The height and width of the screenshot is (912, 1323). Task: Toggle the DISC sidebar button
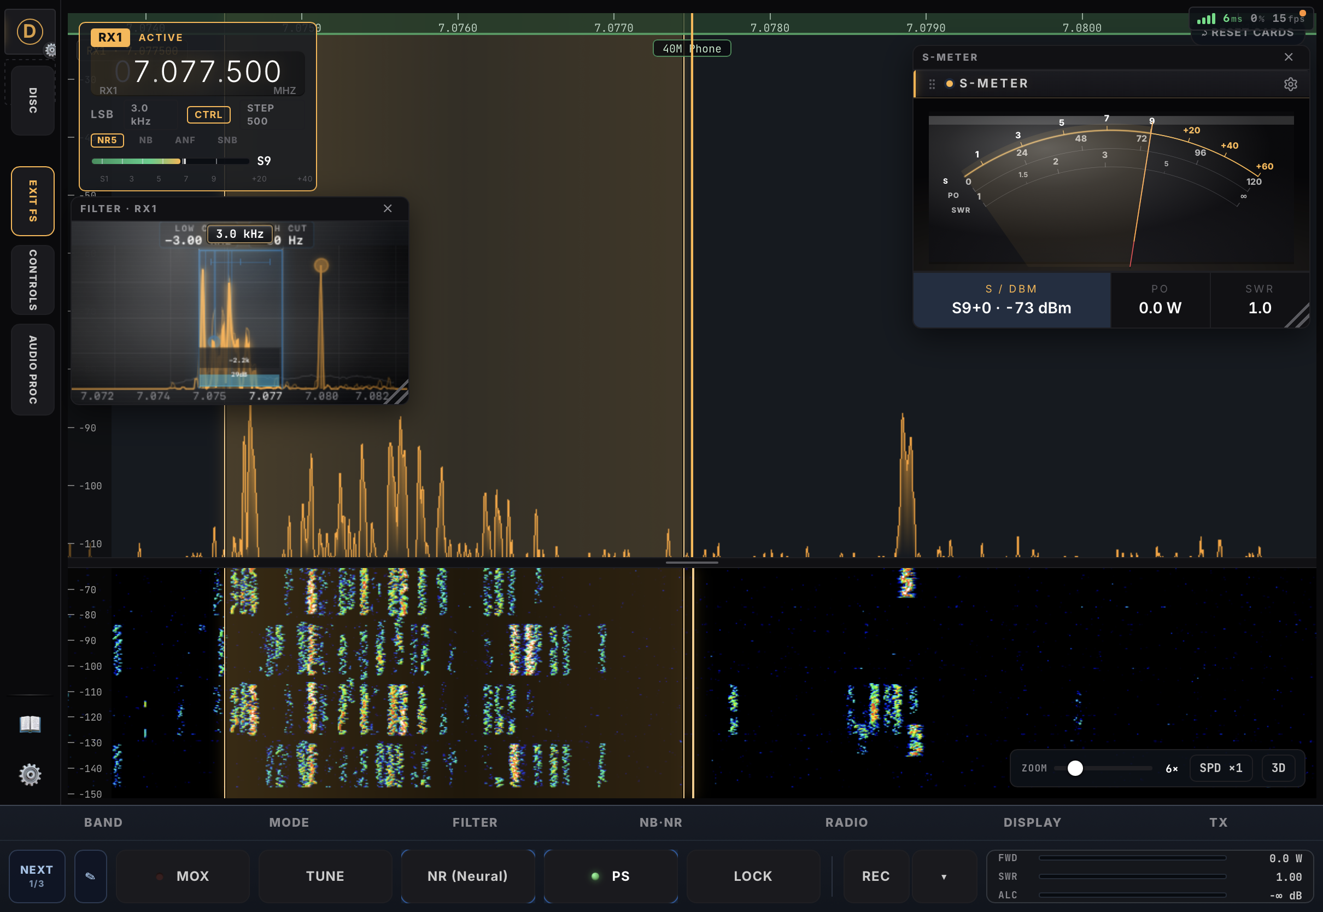coord(33,101)
